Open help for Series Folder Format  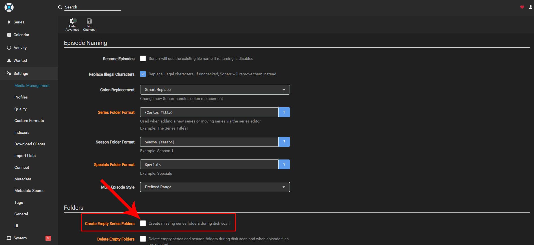[284, 112]
